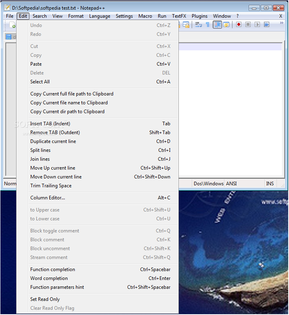The image size is (289, 315).
Task: Click Block toggle comment entry
Action: (x=98, y=231)
